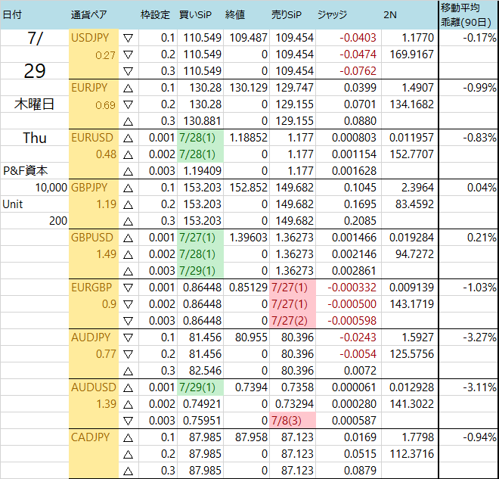Click the down triangle in AUDUSD 0.003 row
The height and width of the screenshot is (479, 499).
coord(128,421)
